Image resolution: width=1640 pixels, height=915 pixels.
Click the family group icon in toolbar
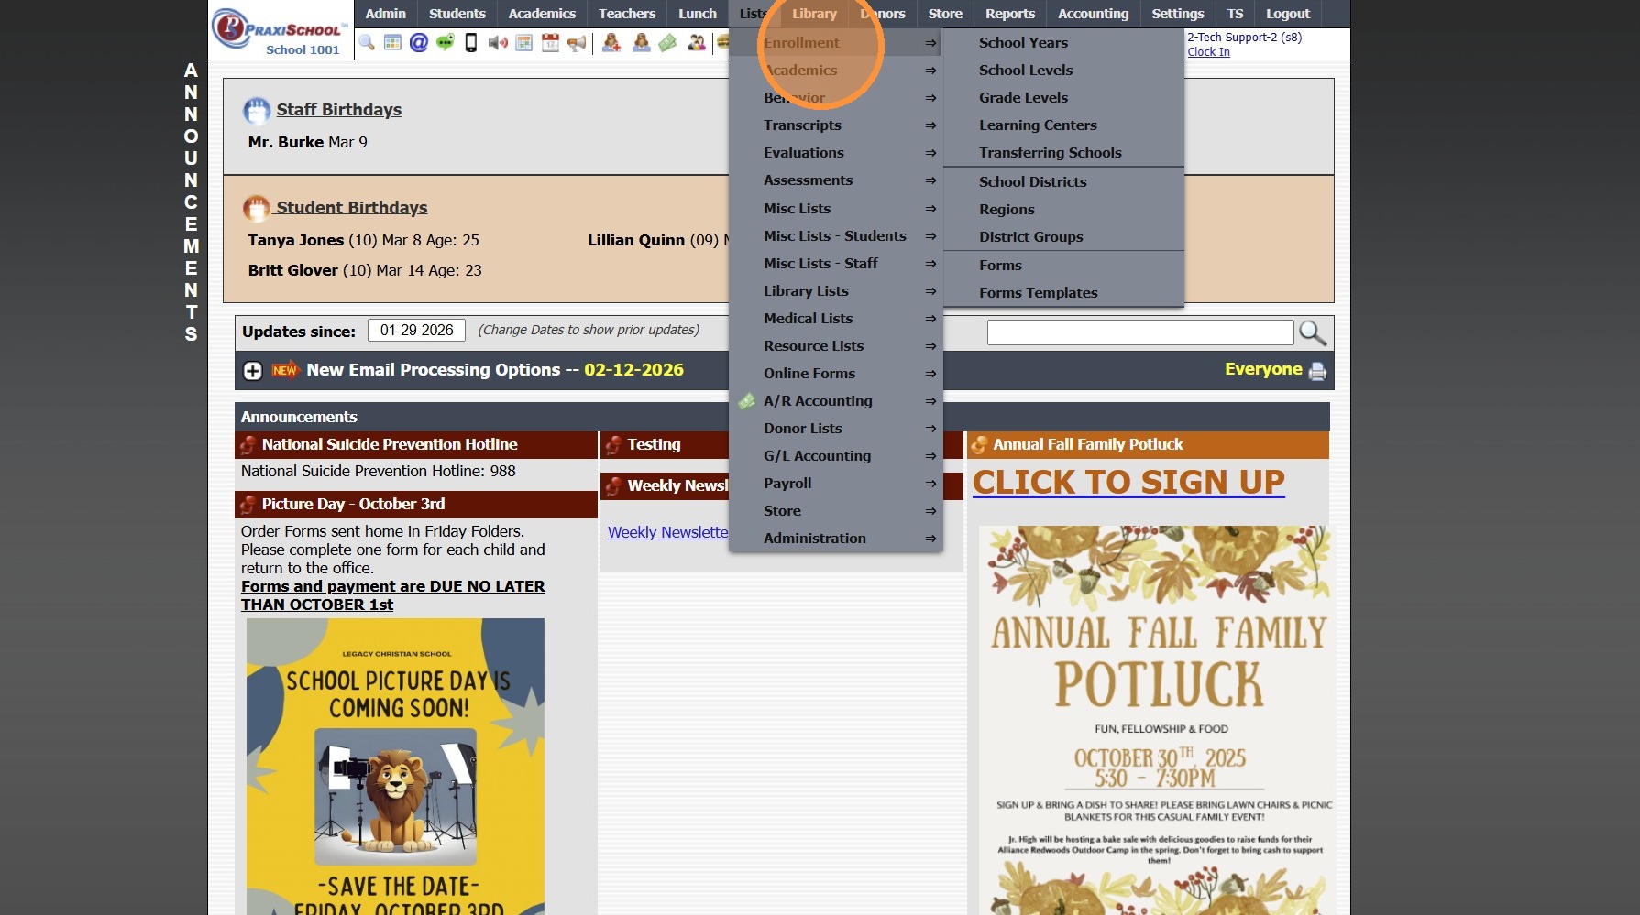coord(697,42)
